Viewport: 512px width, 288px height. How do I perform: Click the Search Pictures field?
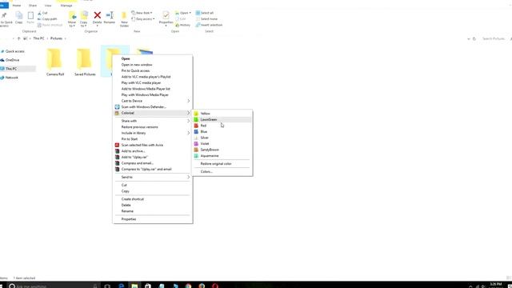(494, 39)
